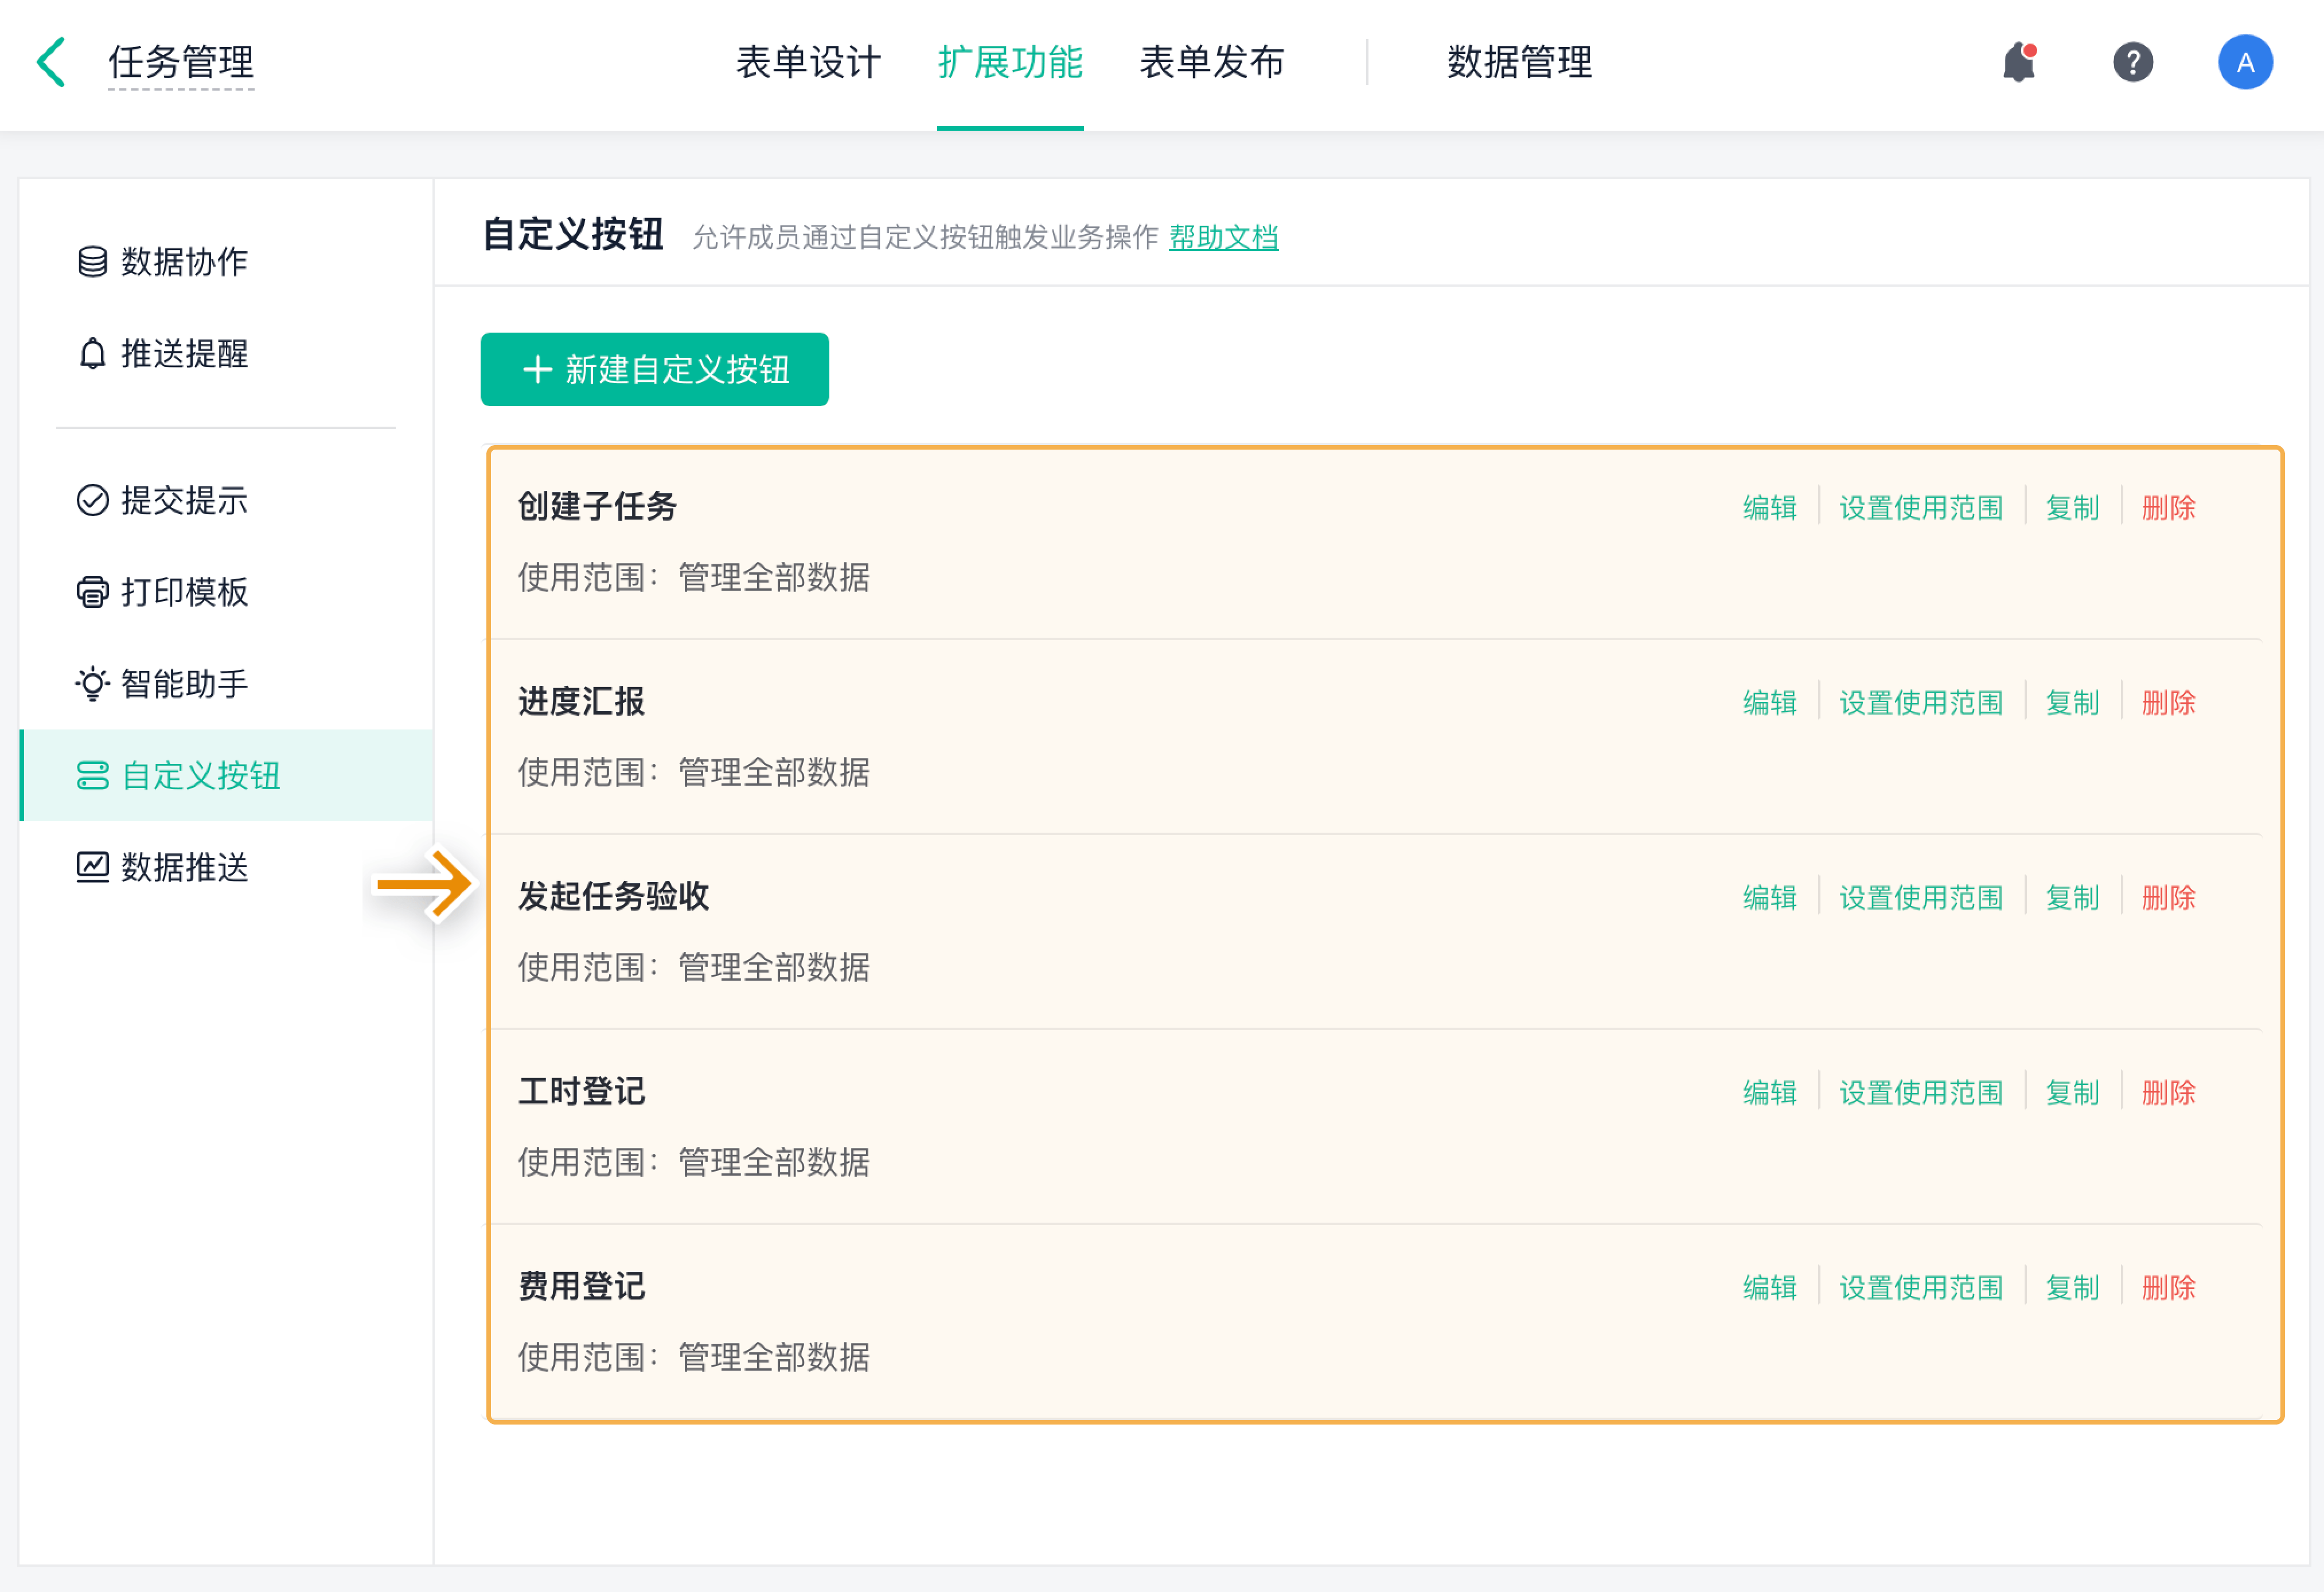
Task: Switch to the 表单发布 tab
Action: pos(1212,62)
